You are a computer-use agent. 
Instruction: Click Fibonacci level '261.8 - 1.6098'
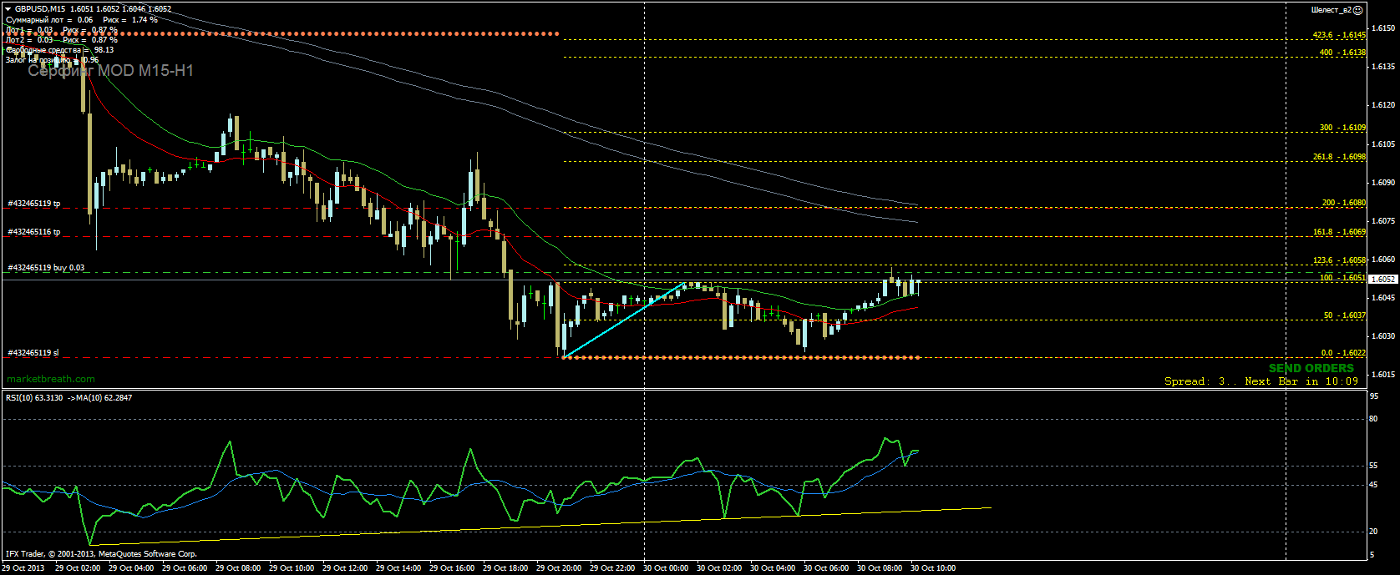click(1339, 157)
